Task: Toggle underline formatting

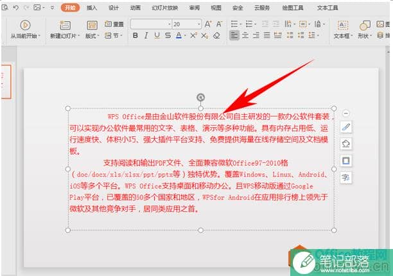Action: pos(157,35)
